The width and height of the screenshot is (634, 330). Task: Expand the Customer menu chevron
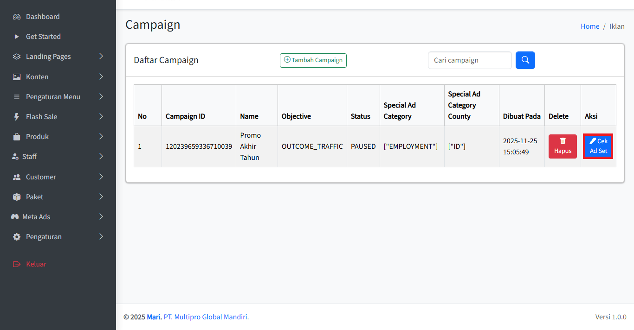tap(101, 177)
